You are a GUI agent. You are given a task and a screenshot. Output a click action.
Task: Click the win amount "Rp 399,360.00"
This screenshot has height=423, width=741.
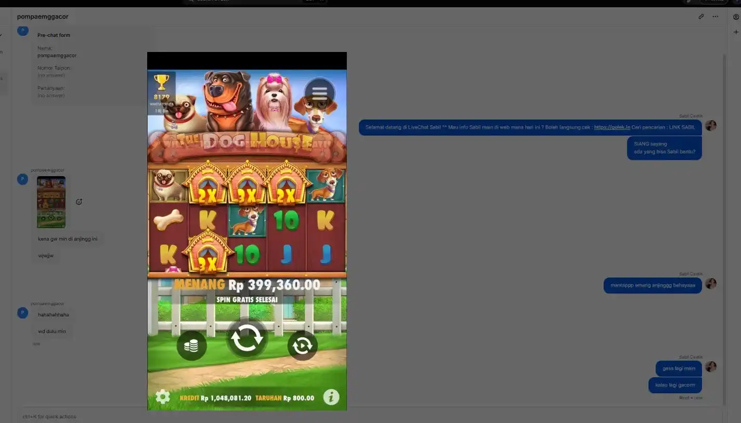[x=275, y=285]
